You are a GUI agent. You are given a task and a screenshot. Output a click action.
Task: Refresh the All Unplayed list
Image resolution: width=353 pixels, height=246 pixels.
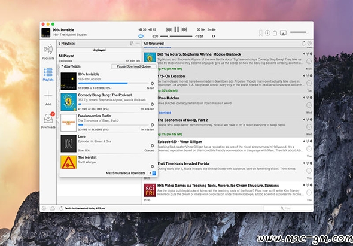click(x=303, y=44)
